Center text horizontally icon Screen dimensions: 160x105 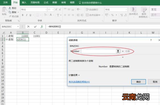coord(69,15)
